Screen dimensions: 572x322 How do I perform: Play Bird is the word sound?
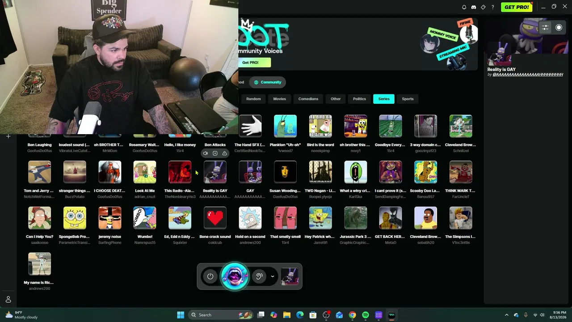tap(320, 126)
